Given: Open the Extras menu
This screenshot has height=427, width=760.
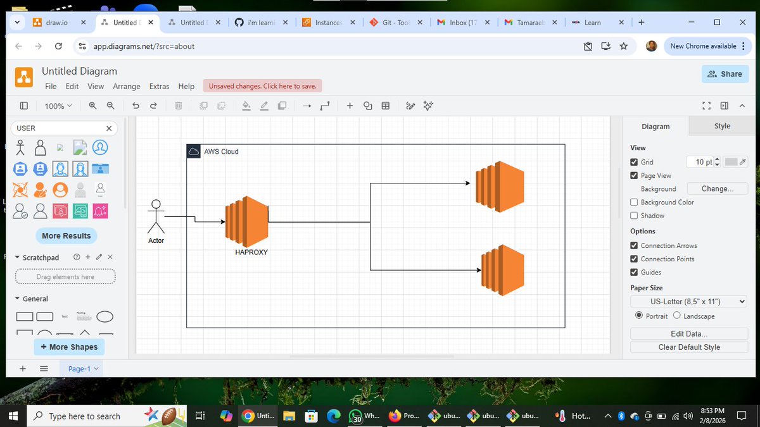Looking at the screenshot, I should click(x=160, y=87).
